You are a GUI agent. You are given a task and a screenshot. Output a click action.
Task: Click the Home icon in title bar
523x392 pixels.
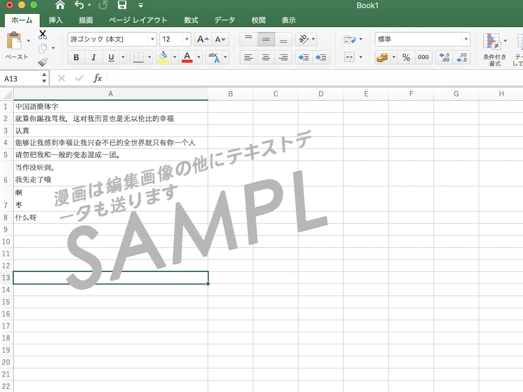point(60,5)
